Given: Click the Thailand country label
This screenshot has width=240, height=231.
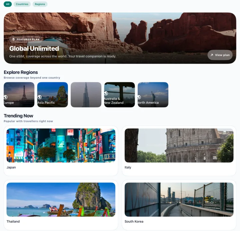Looking at the screenshot, I should pos(13,222).
